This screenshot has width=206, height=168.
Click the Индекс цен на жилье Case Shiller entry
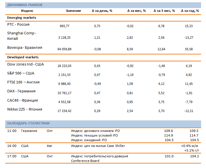pos(98,146)
